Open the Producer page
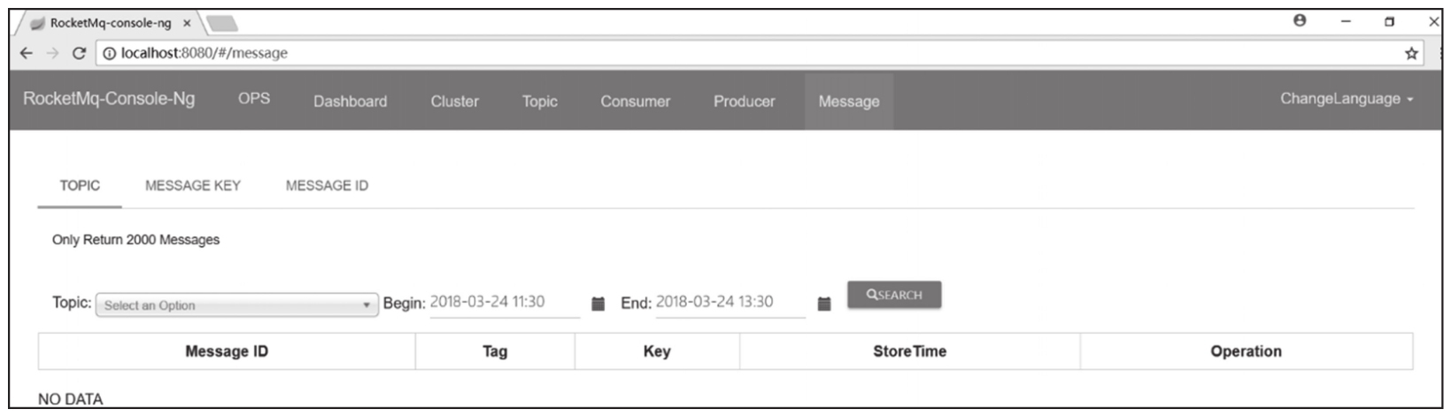The image size is (1451, 417). [x=744, y=102]
